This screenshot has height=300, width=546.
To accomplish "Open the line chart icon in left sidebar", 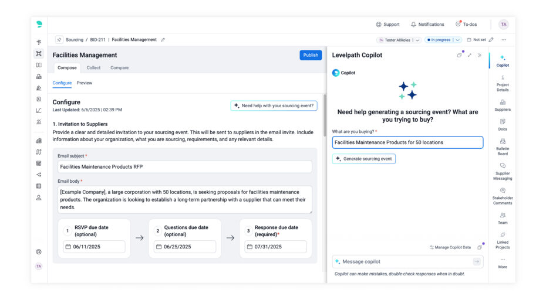I will [x=39, y=111].
